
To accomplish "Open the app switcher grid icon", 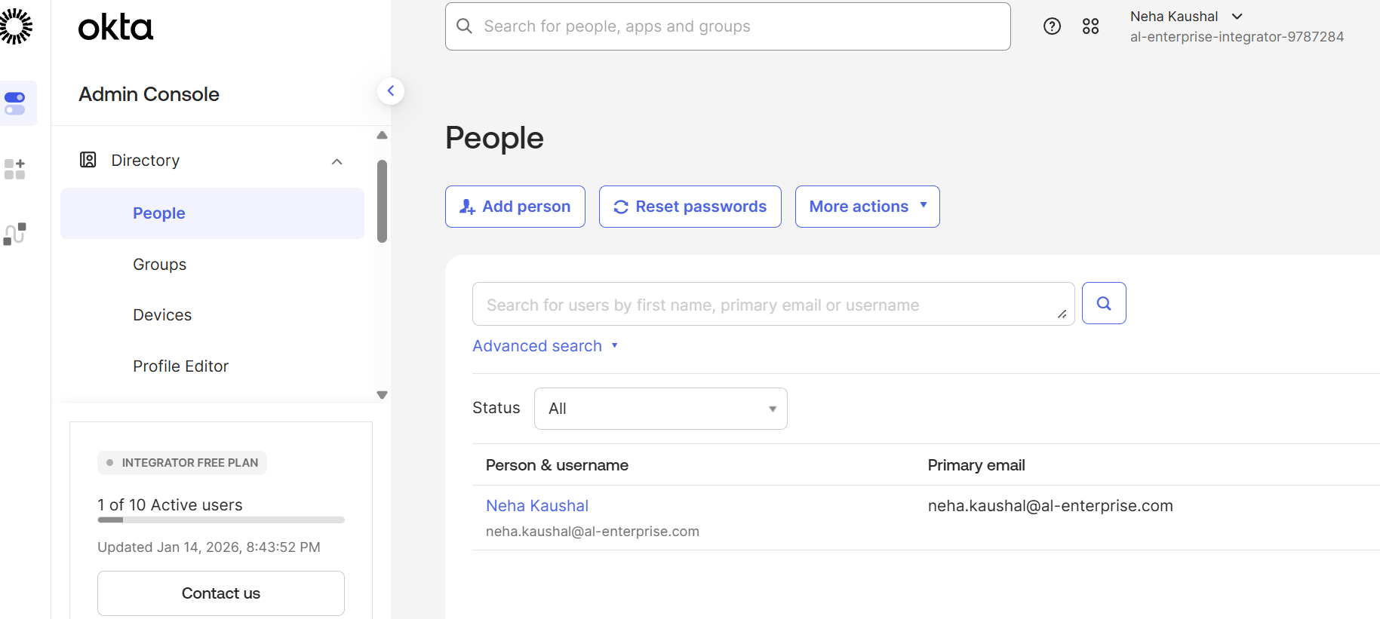I will click(x=1090, y=26).
